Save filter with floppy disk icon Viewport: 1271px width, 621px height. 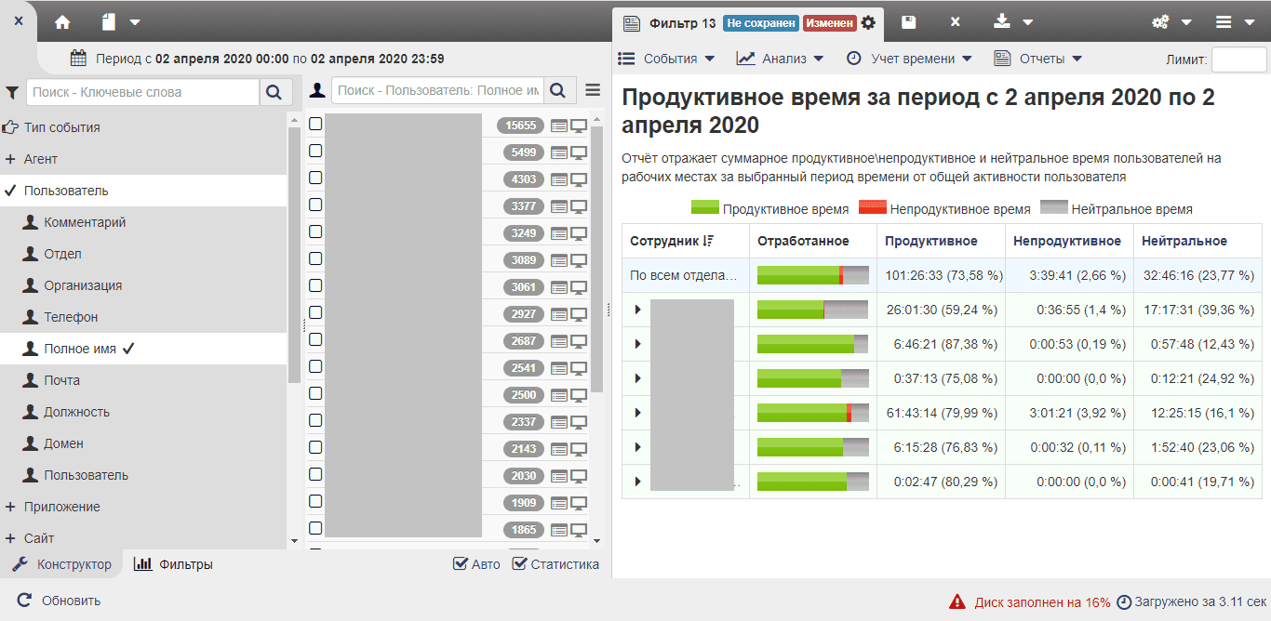click(909, 22)
